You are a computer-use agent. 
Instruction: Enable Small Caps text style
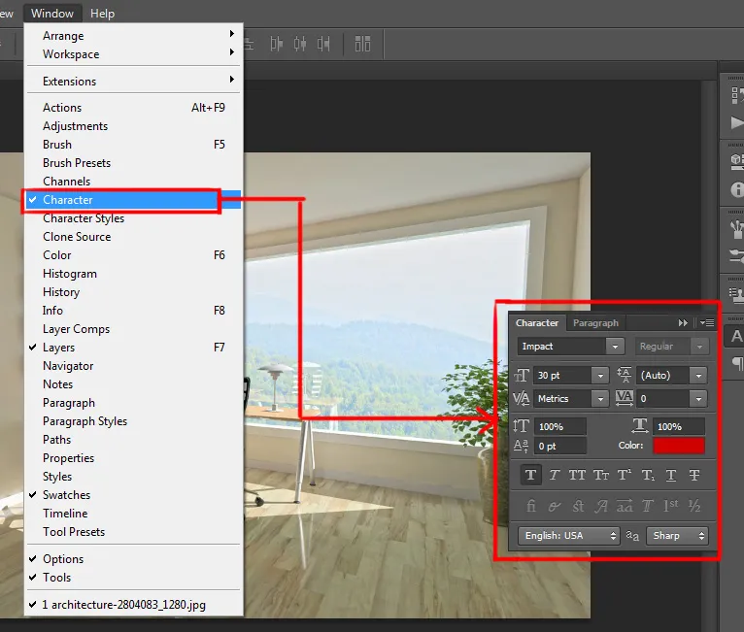click(x=600, y=475)
